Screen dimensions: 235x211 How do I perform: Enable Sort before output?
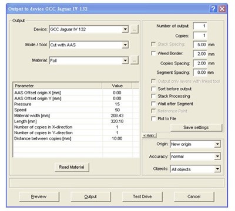(x=153, y=89)
